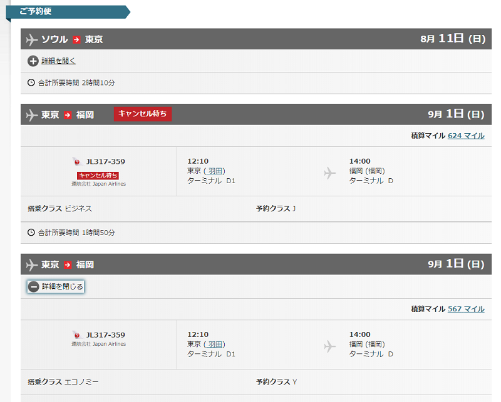Collapse details with the 詳細を閉じる button
The image size is (501, 402).
[56, 286]
